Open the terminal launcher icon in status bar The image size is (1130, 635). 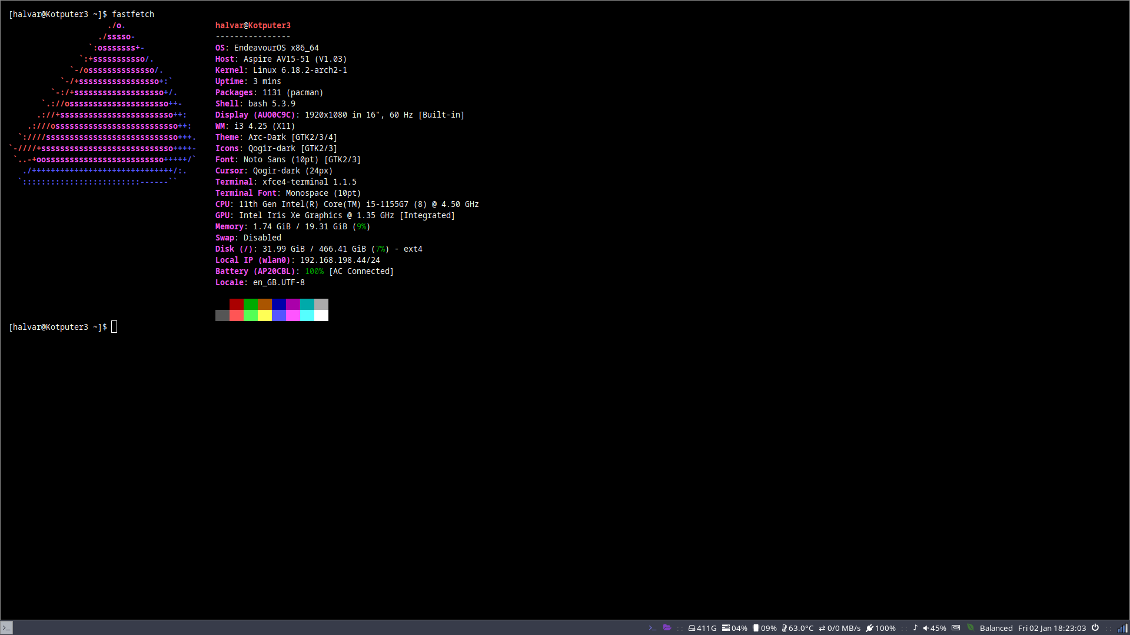click(x=653, y=628)
